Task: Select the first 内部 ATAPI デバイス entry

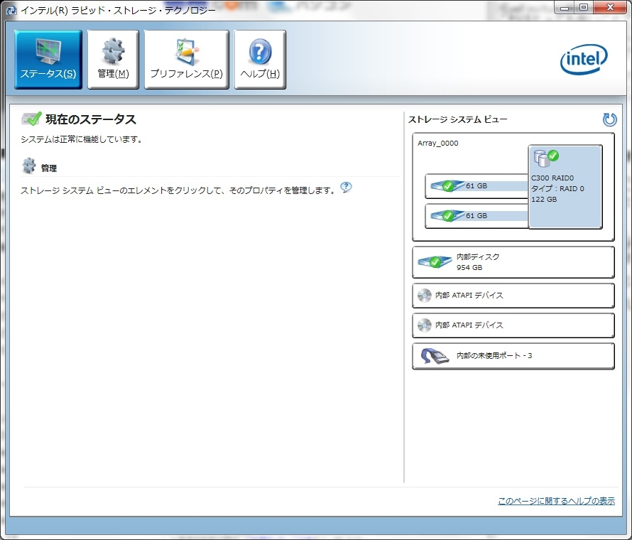Action: tap(513, 295)
